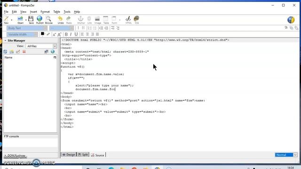Toggle align center
This screenshot has height=169, width=301.
tap(87, 34)
